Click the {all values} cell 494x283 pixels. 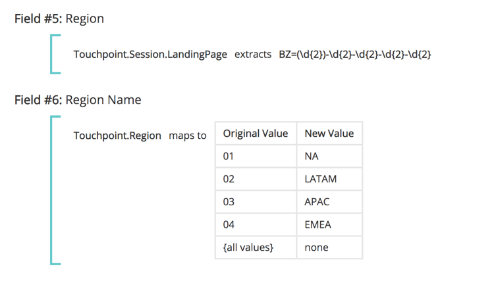pyautogui.click(x=256, y=247)
